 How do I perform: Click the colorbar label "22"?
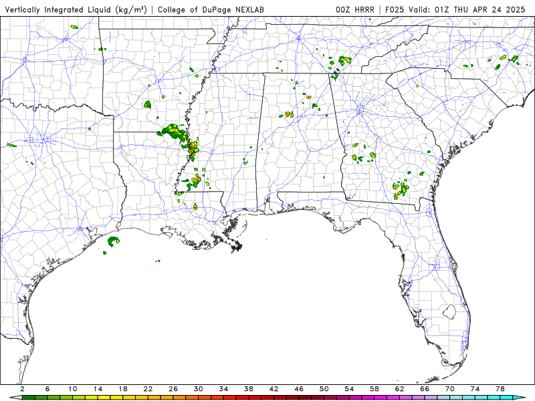point(148,389)
